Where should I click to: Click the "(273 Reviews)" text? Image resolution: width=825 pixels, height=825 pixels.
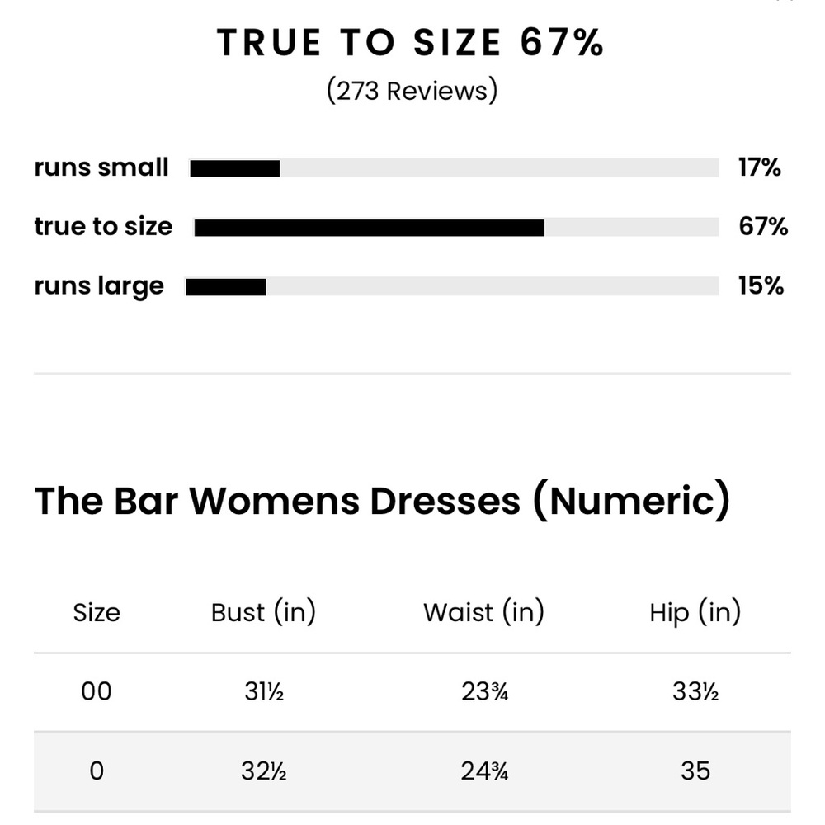coord(412,90)
